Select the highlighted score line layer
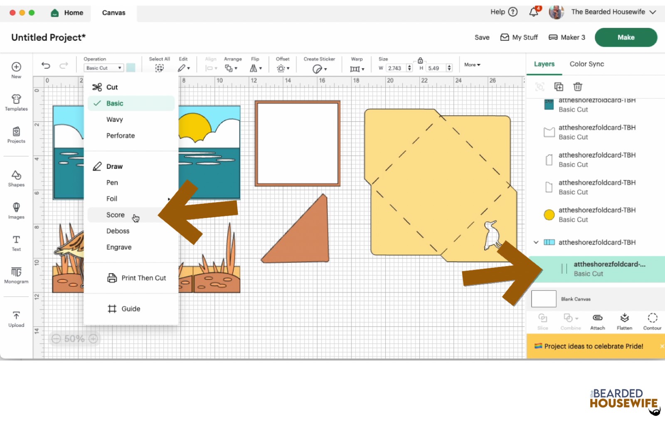Screen dimensions: 665x423 tap(596, 269)
